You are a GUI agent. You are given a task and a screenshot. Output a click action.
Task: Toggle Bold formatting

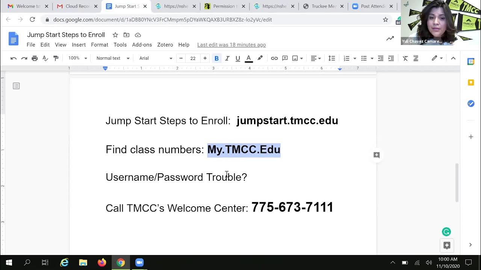(x=216, y=58)
